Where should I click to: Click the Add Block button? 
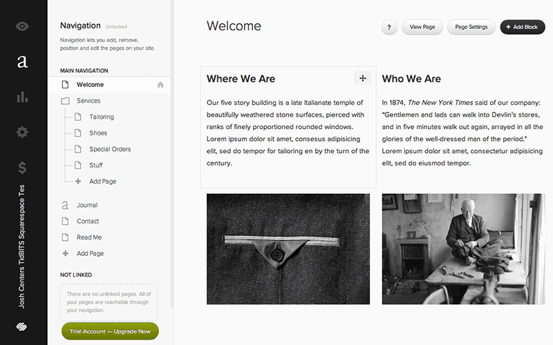(x=522, y=28)
